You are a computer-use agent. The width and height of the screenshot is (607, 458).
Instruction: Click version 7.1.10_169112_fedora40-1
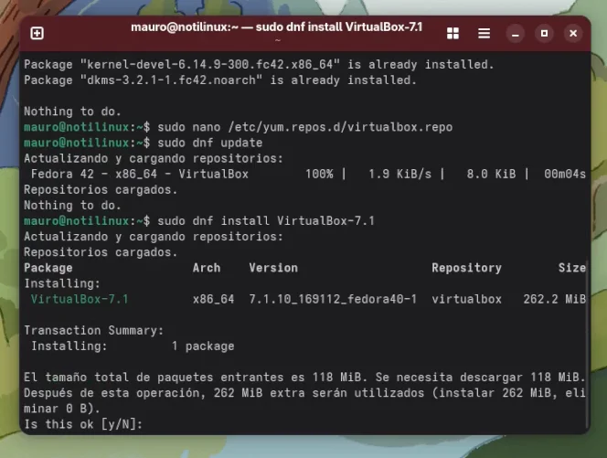point(333,299)
